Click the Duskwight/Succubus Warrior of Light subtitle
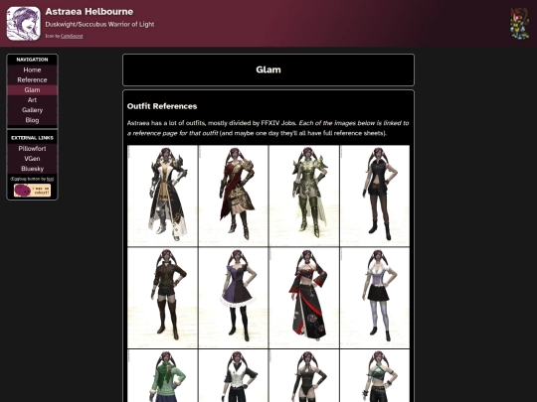The width and height of the screenshot is (537, 402). (x=99, y=25)
